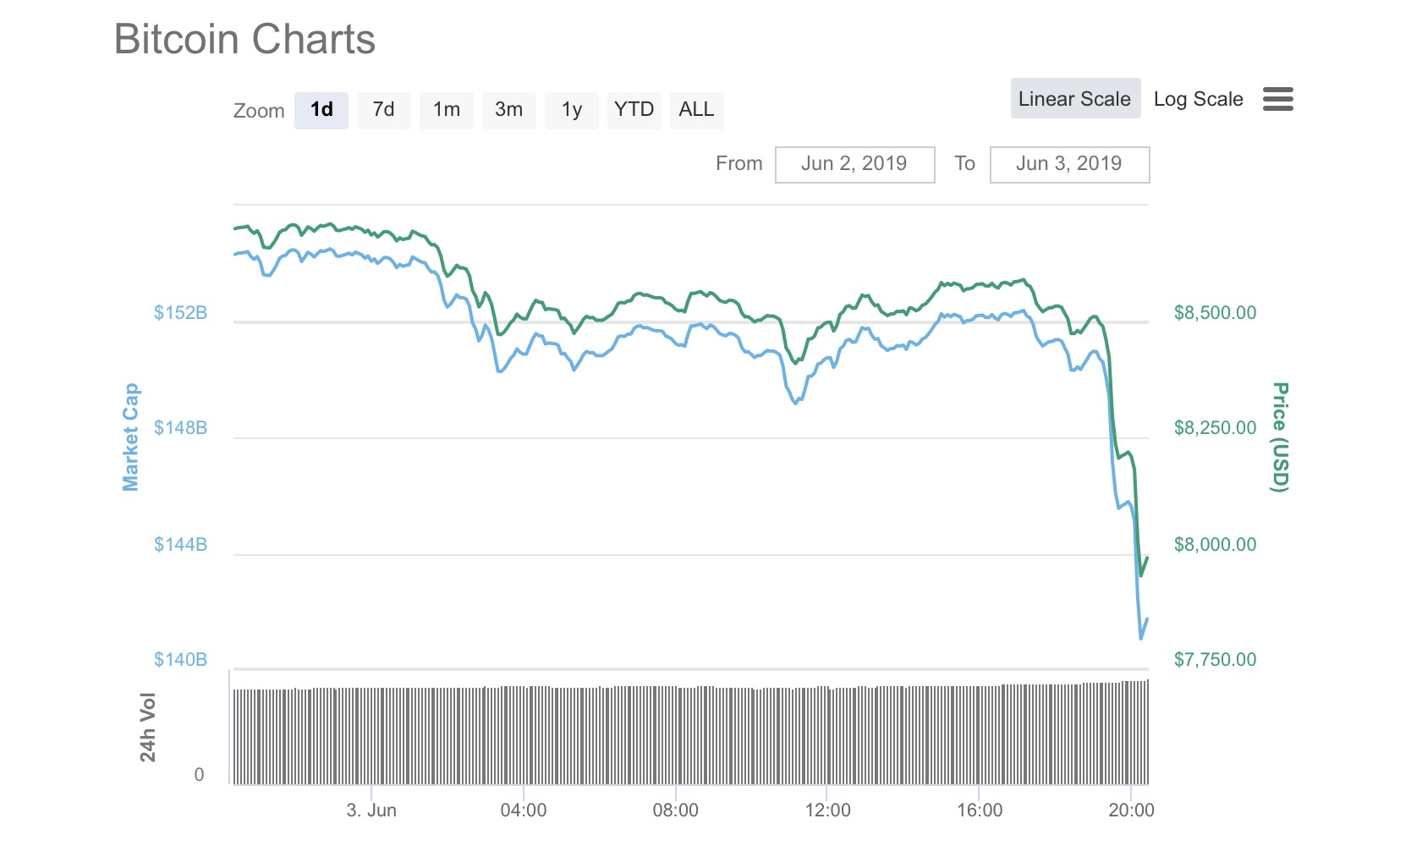This screenshot has height=846, width=1411.
Task: Choose the 1y zoom option
Action: tap(572, 110)
